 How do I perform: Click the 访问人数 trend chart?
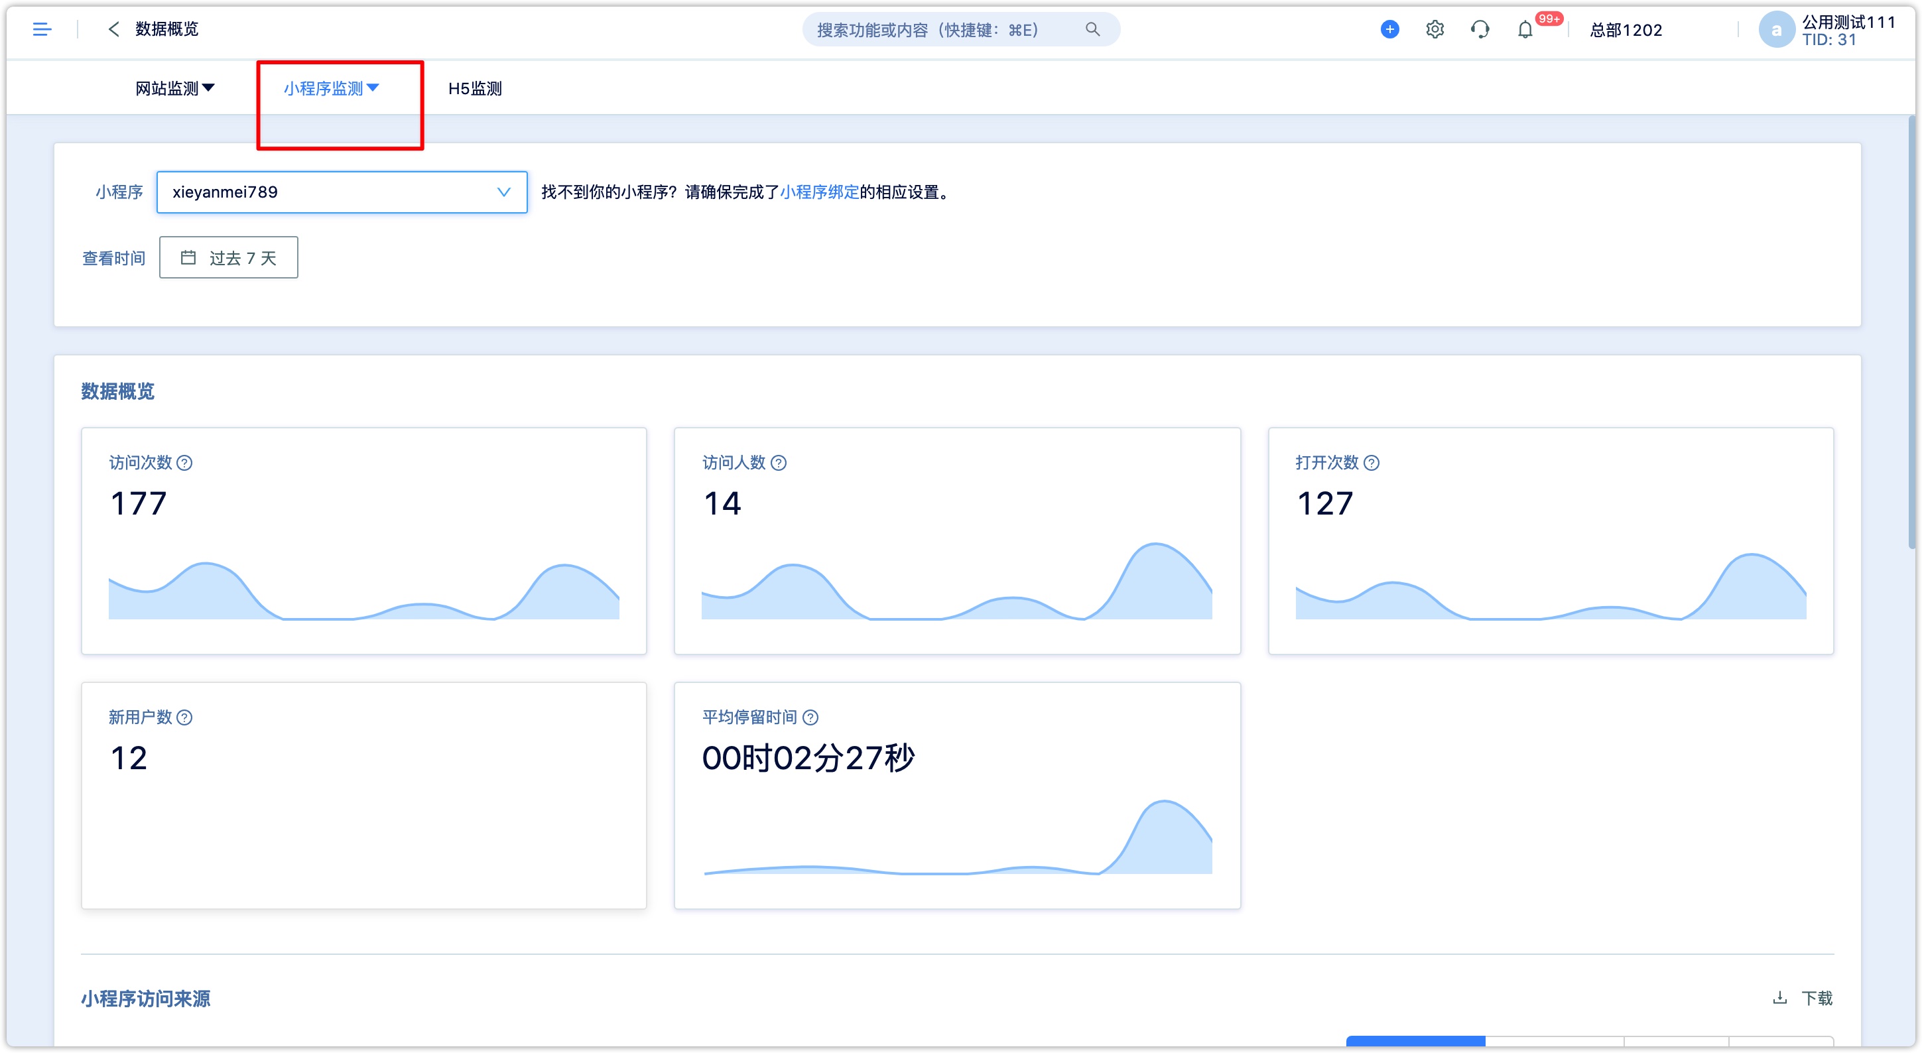956,580
